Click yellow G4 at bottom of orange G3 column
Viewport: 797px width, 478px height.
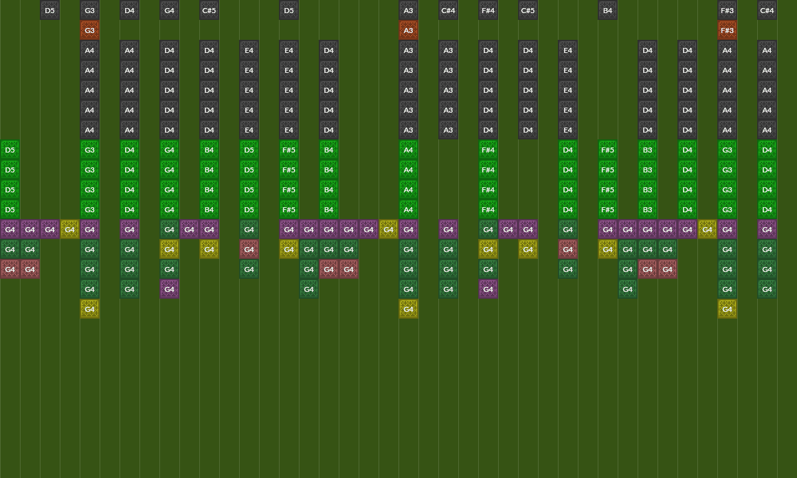point(90,309)
